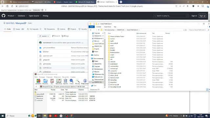Viewport: 210px width, 118px height.
Task: Select Solution folder in GitHub file list
Action: (46, 52)
